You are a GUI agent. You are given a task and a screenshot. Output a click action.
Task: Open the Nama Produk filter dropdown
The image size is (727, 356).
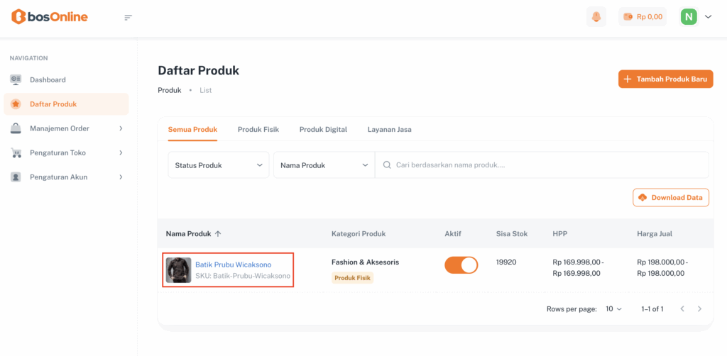click(x=324, y=165)
